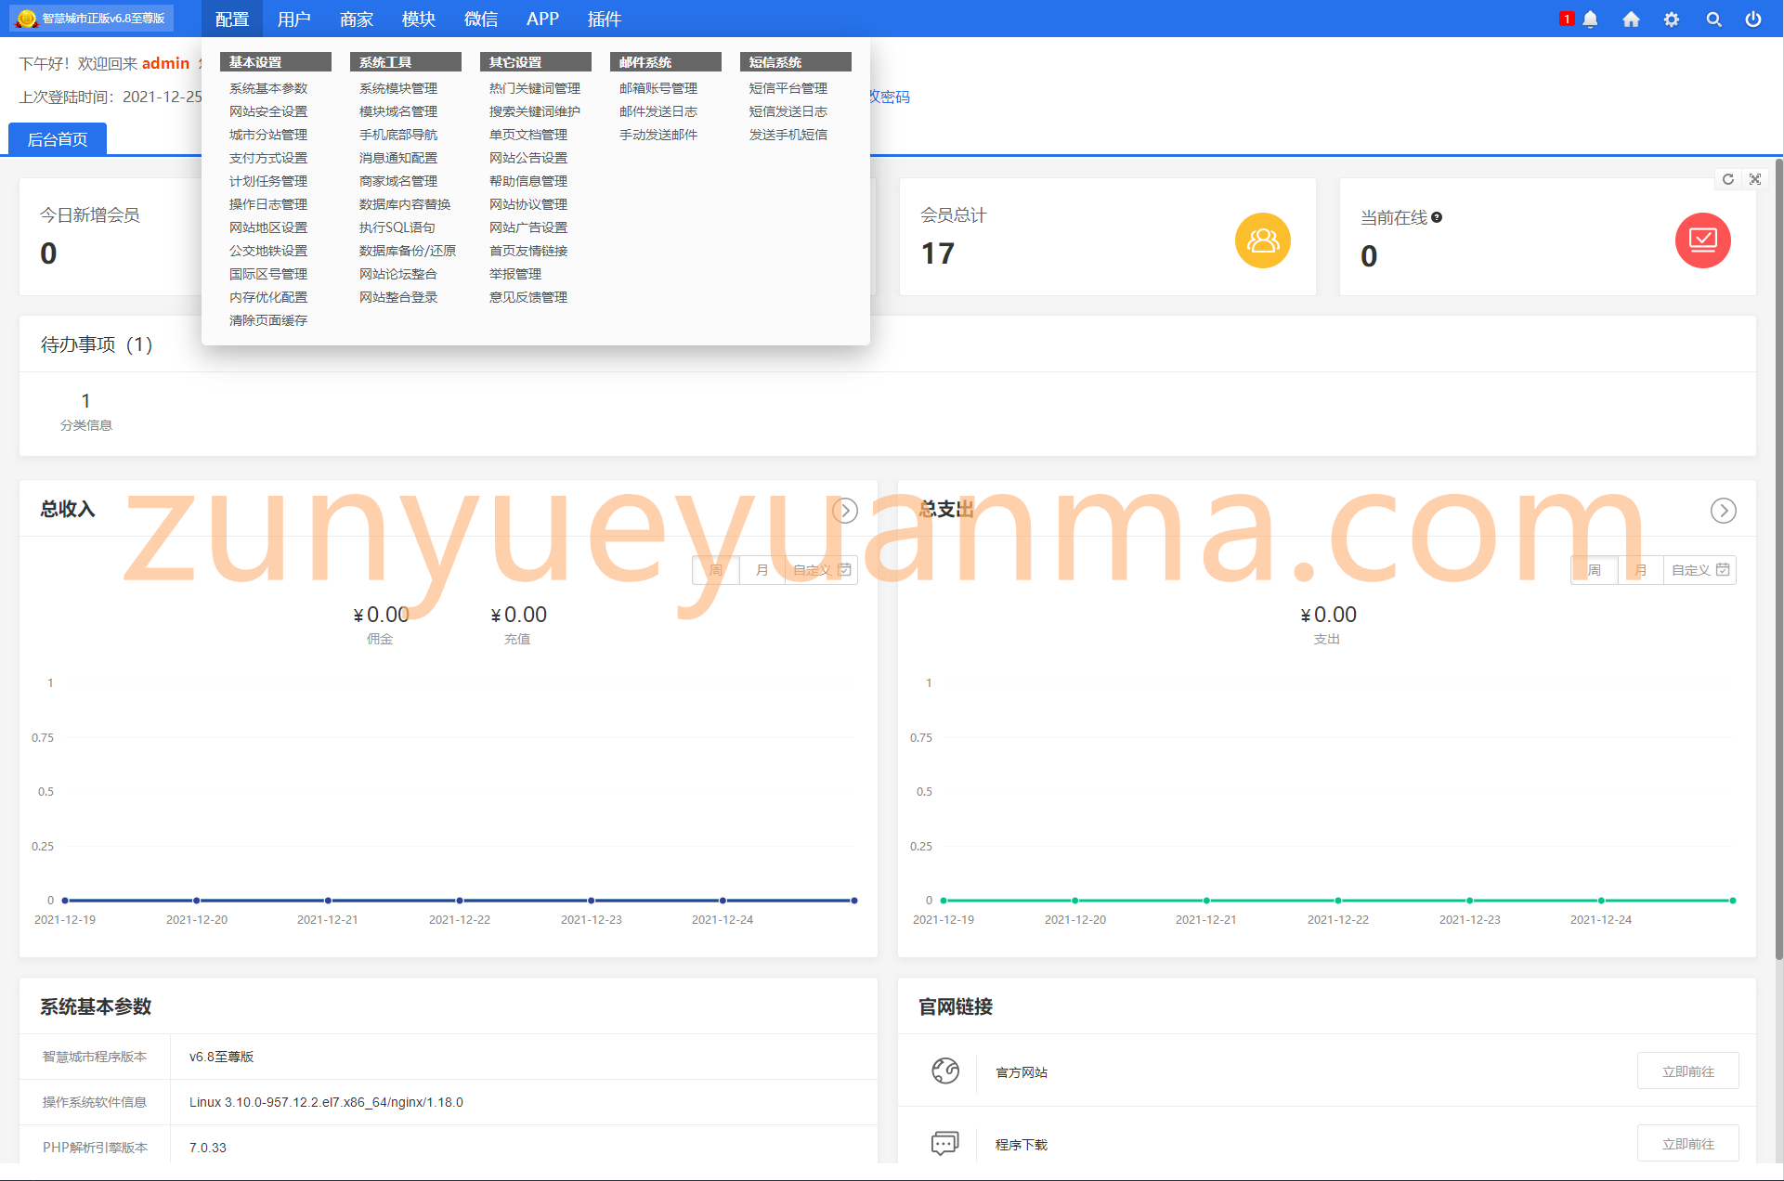Open 自定义 date picker in 总收入
This screenshot has width=1784, height=1181.
[x=821, y=570]
